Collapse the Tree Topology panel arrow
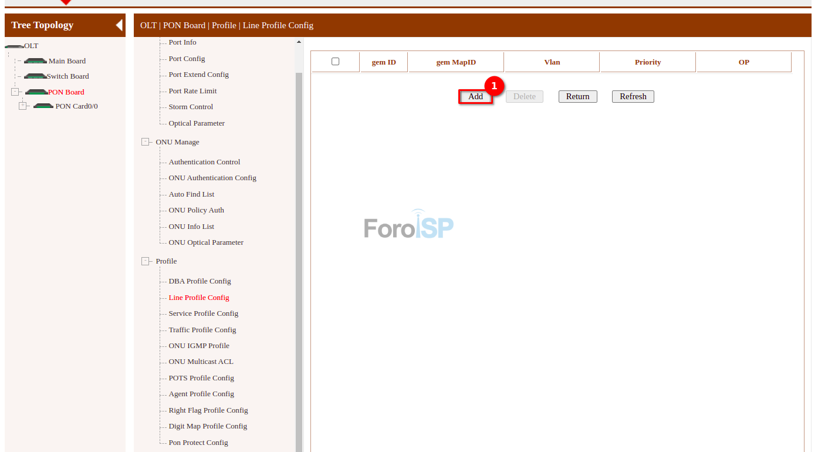The width and height of the screenshot is (818, 452). click(x=119, y=25)
